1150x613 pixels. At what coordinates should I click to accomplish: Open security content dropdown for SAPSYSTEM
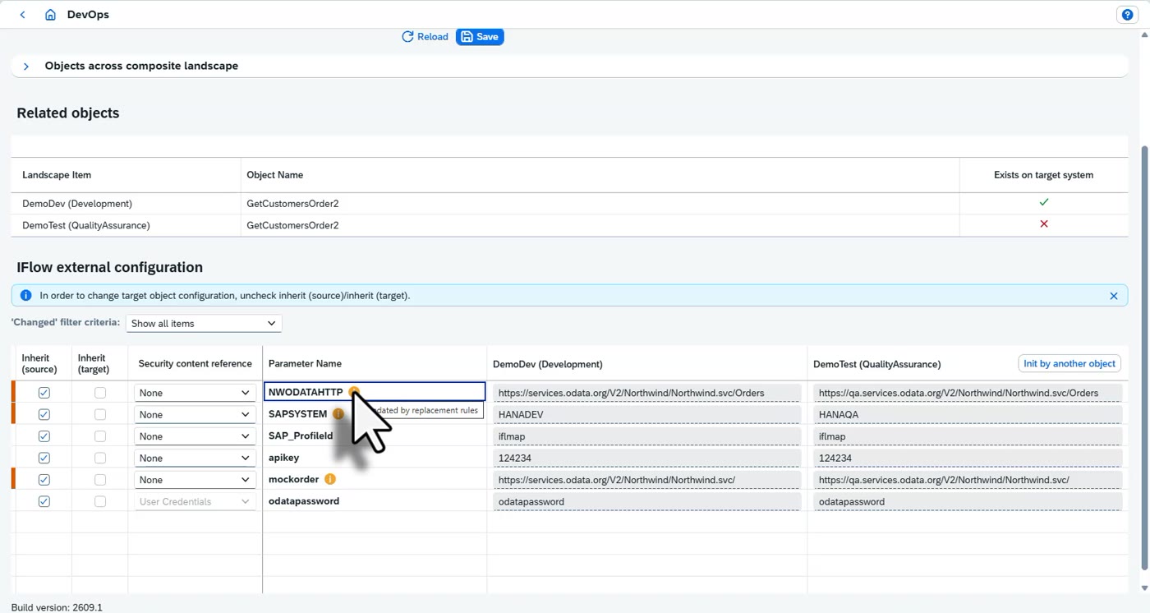(x=195, y=414)
